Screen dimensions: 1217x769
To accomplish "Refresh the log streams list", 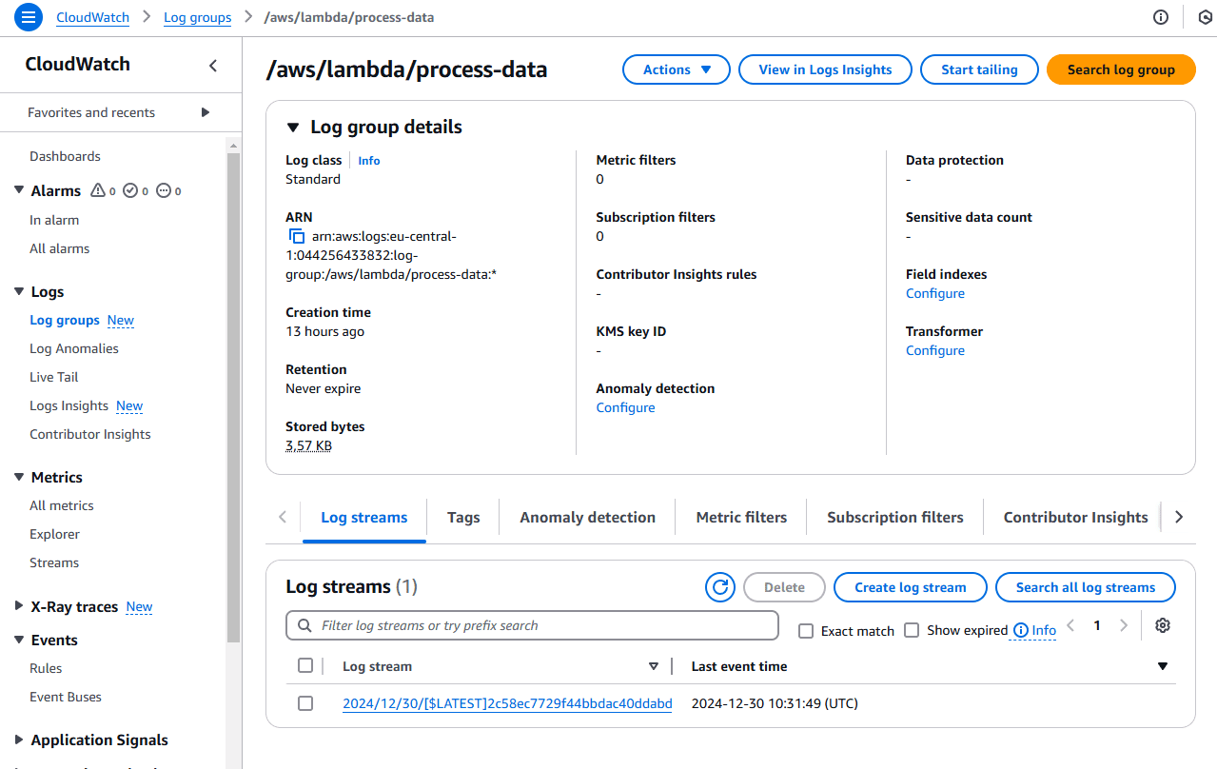I will (x=720, y=587).
